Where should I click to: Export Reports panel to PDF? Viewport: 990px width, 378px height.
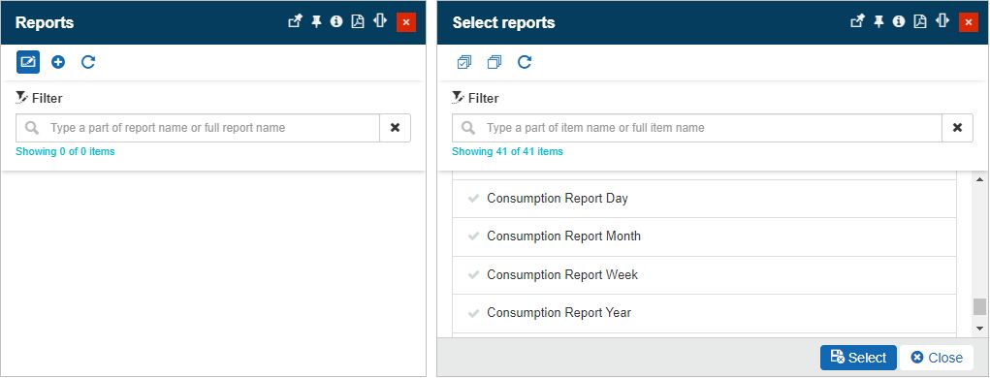pos(358,21)
